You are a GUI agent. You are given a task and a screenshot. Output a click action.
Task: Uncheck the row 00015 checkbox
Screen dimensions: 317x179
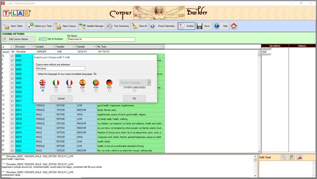(x=12, y=119)
